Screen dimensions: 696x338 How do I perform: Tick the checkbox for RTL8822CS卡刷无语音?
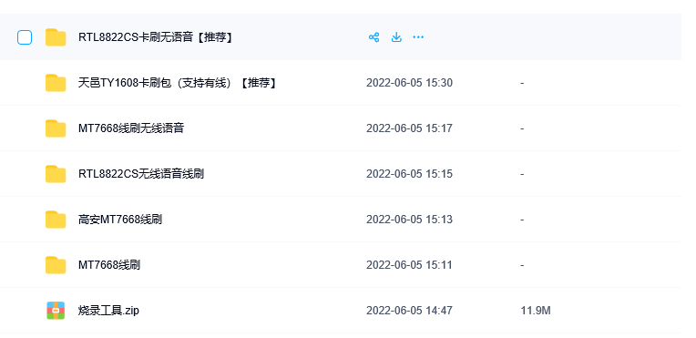(25, 37)
